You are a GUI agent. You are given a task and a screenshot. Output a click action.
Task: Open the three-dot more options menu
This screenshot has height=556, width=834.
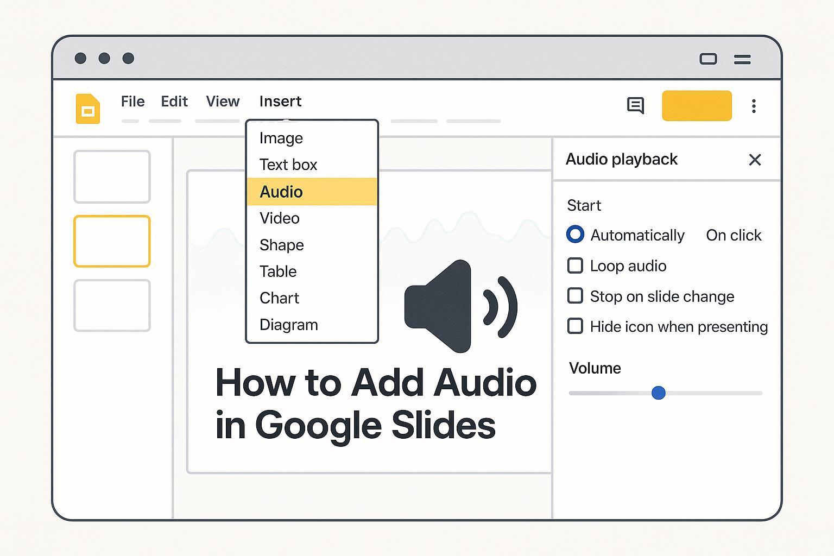pyautogui.click(x=754, y=106)
